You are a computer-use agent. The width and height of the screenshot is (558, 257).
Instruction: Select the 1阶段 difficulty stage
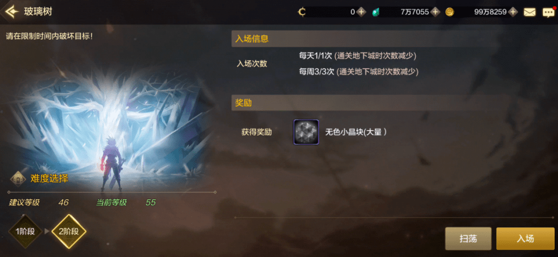(x=25, y=232)
